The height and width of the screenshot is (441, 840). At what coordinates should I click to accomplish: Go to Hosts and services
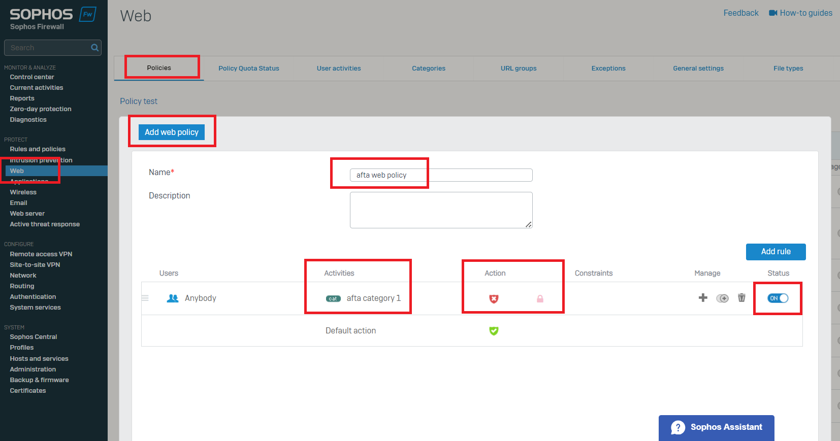(x=39, y=359)
